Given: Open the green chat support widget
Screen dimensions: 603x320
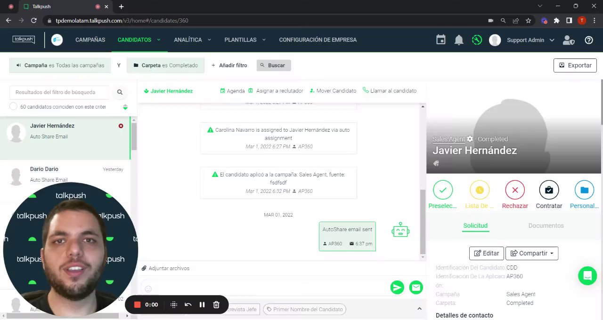Looking at the screenshot, I should (x=587, y=276).
